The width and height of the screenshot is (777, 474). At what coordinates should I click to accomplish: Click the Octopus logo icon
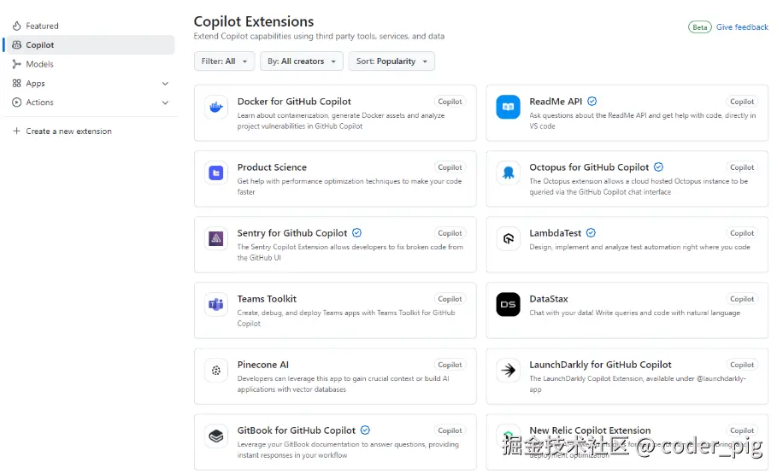pyautogui.click(x=508, y=173)
